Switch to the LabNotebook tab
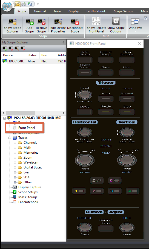This screenshot has width=149, height=249. (96, 11)
